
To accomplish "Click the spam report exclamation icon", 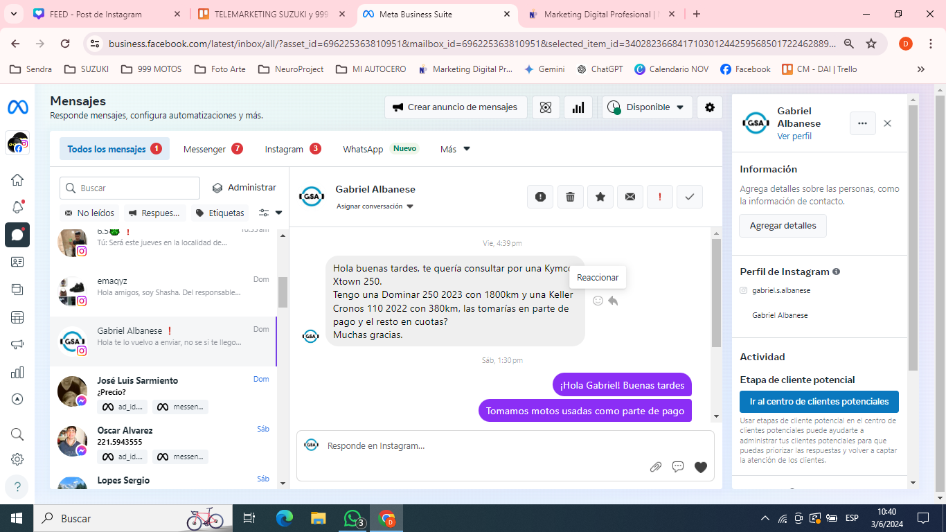I will coord(540,197).
